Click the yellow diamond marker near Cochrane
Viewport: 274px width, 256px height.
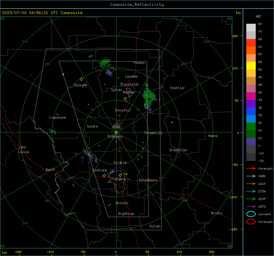(104, 176)
